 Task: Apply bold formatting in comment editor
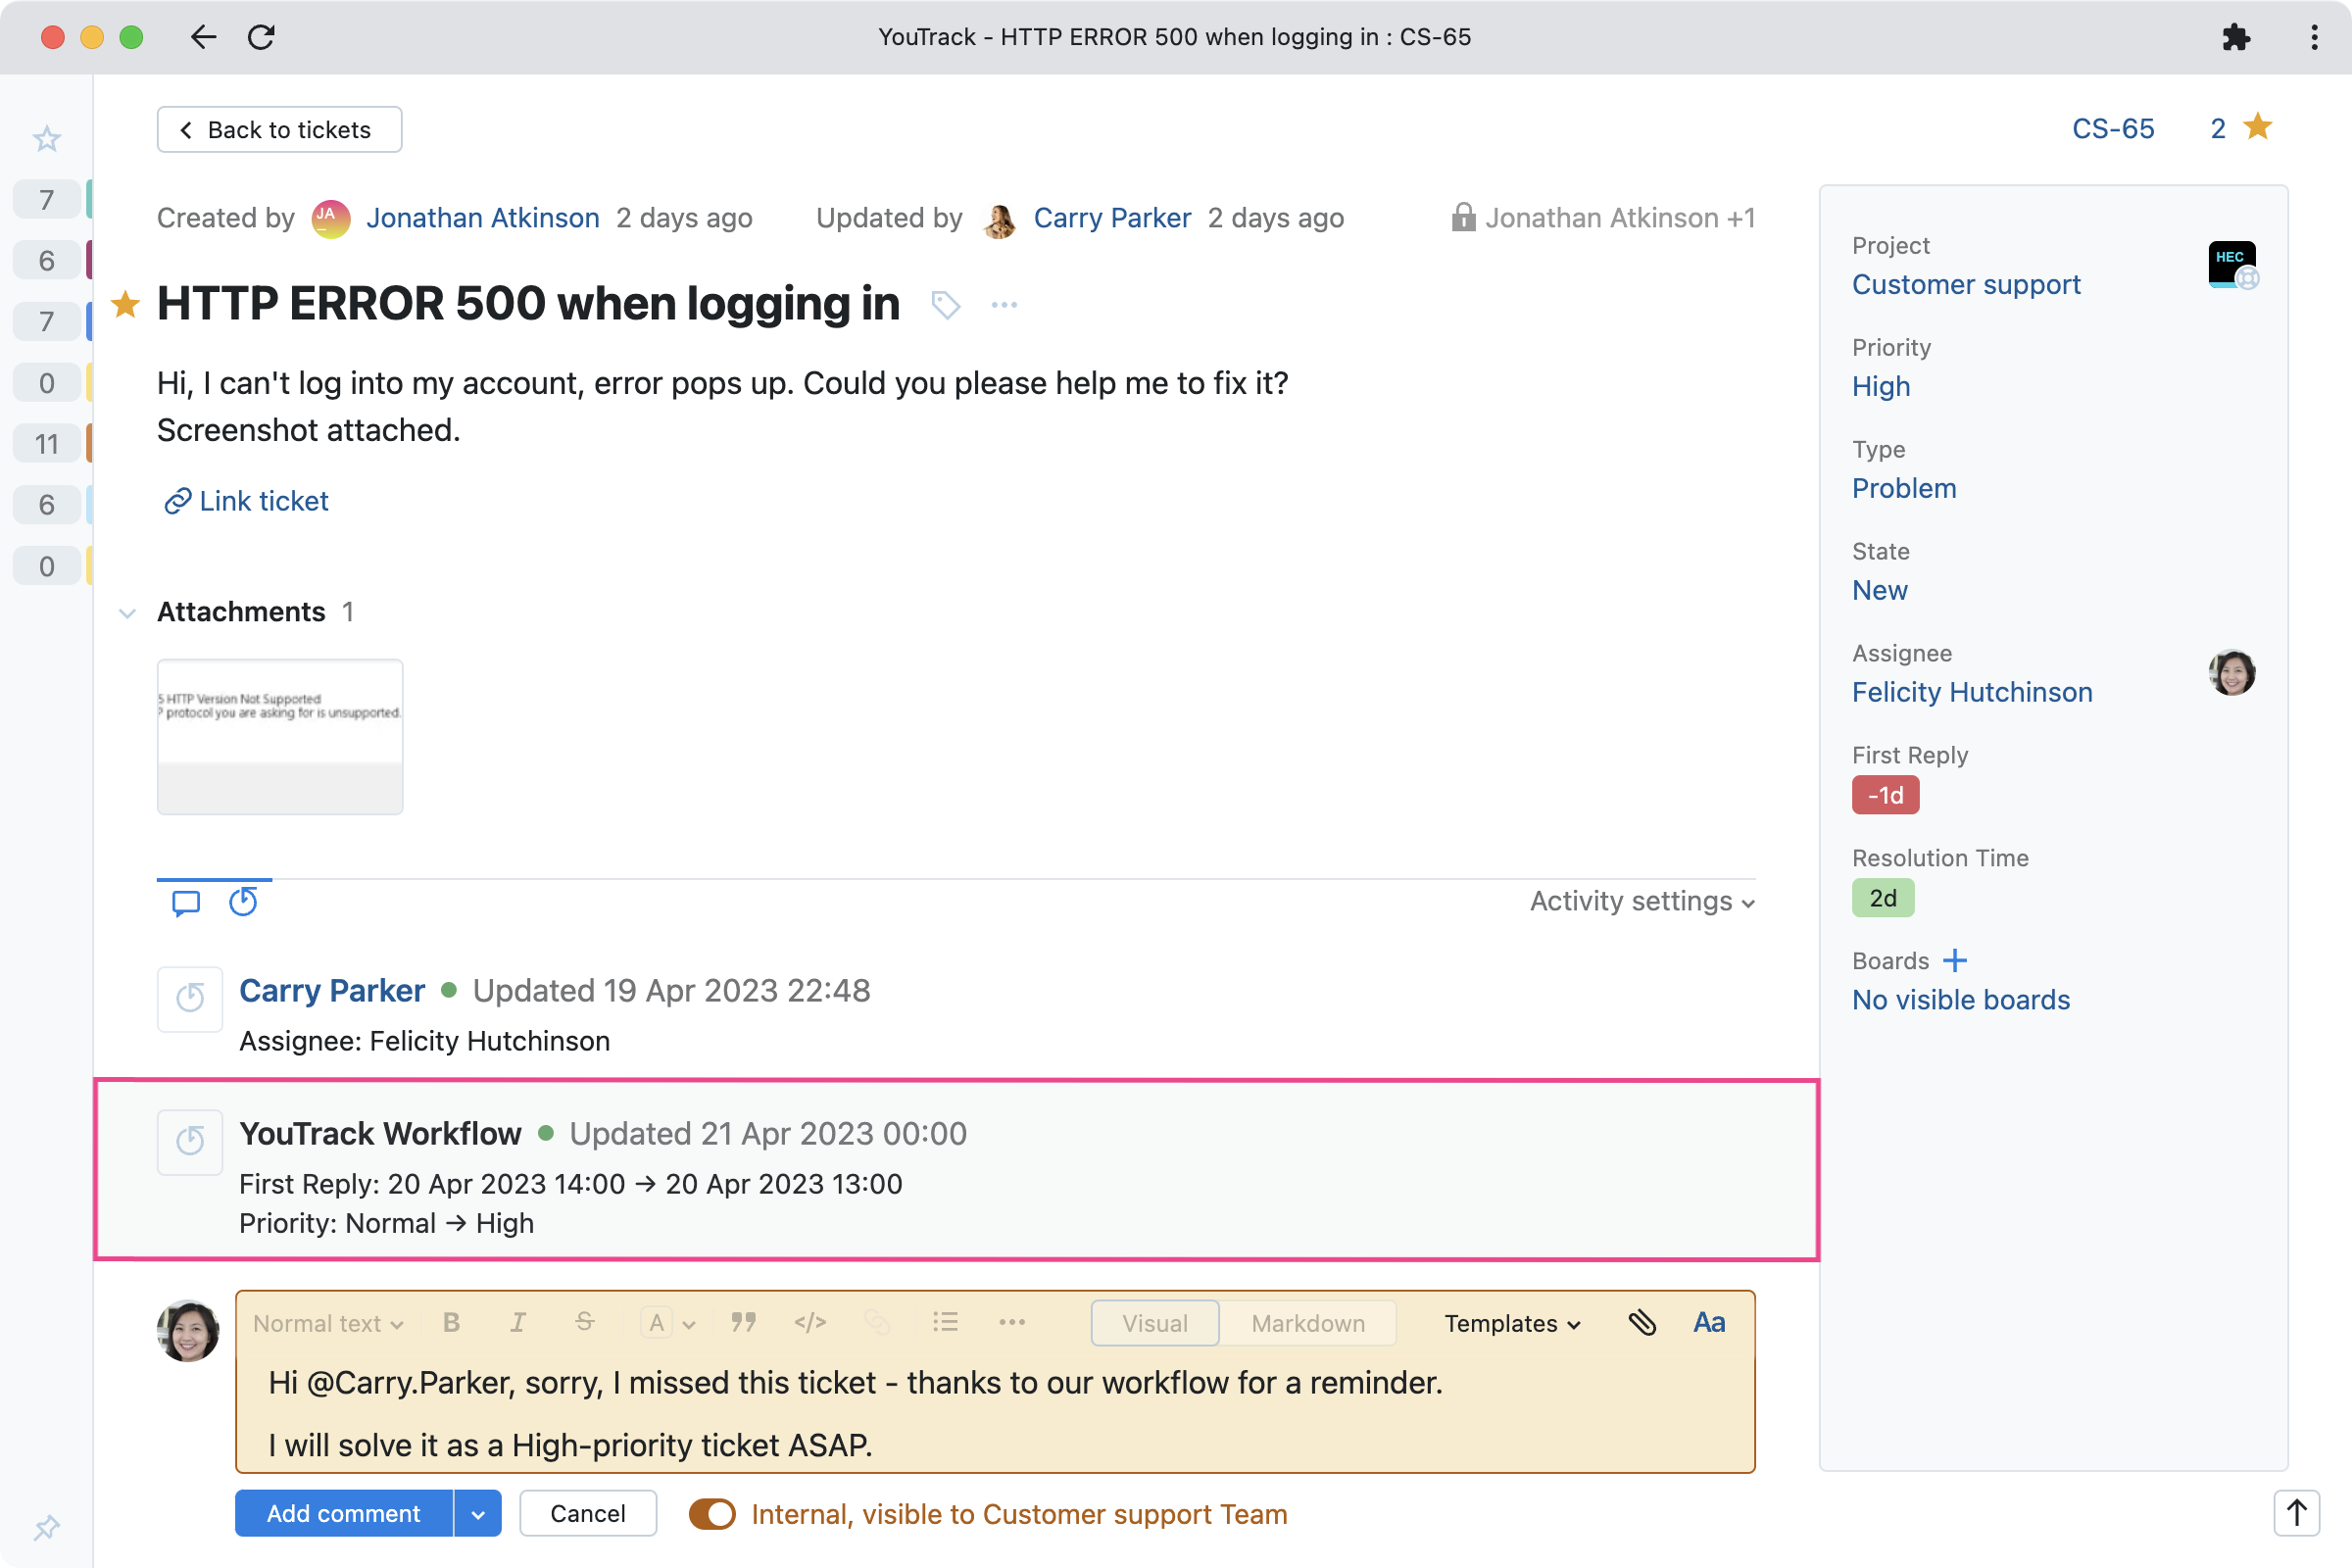click(452, 1323)
